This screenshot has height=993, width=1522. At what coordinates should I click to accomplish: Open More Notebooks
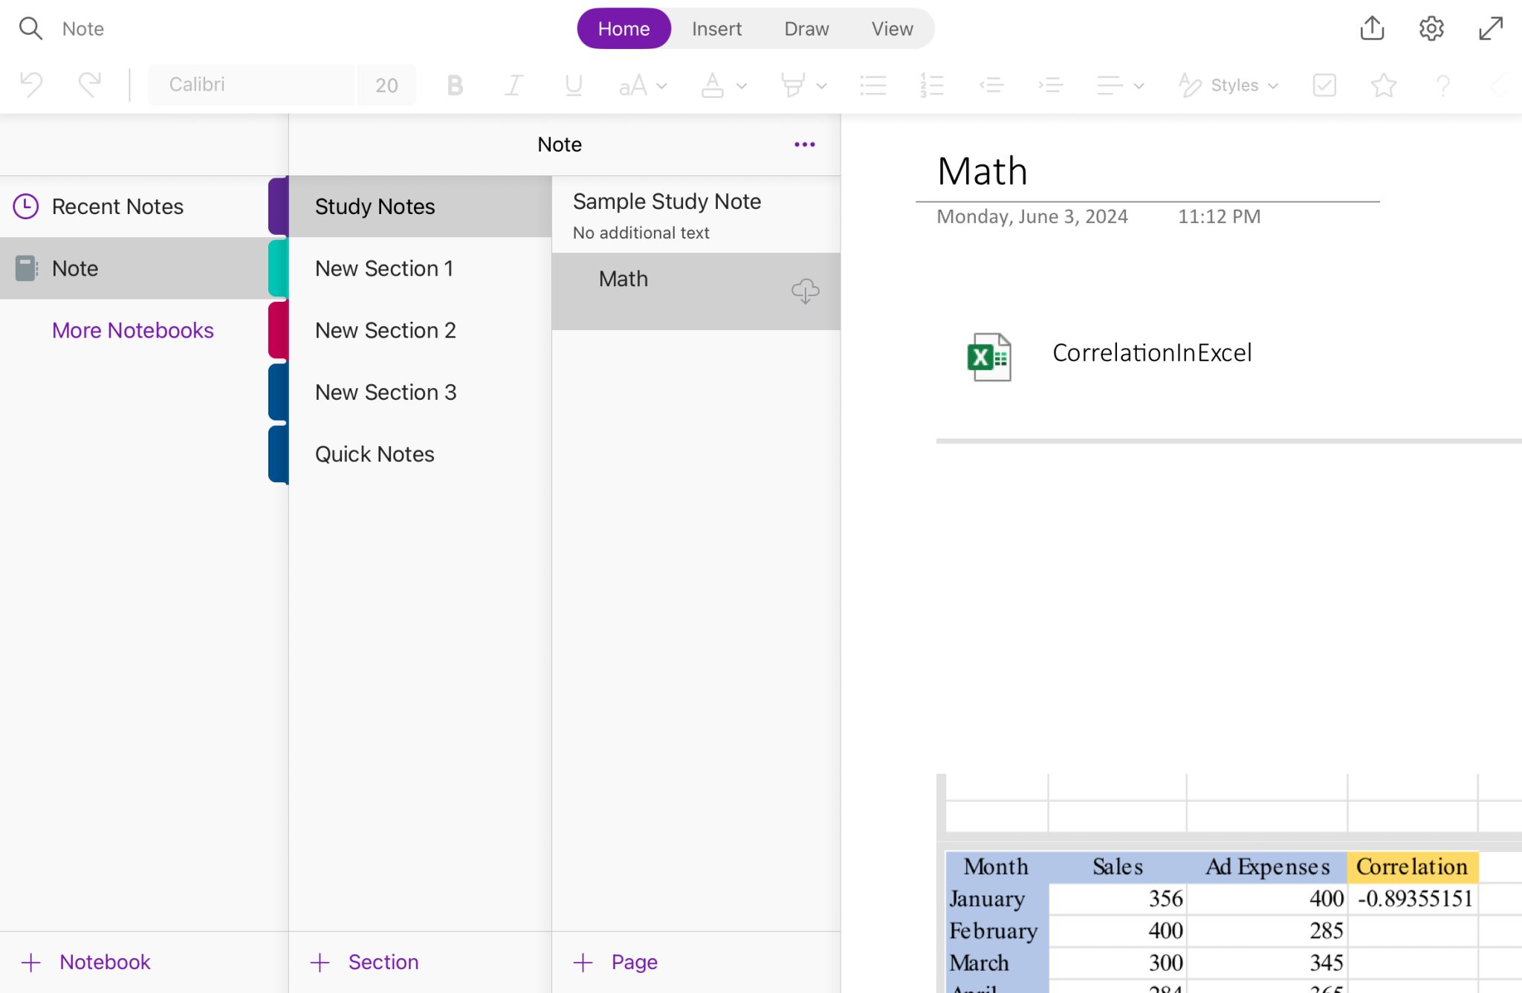point(133,330)
